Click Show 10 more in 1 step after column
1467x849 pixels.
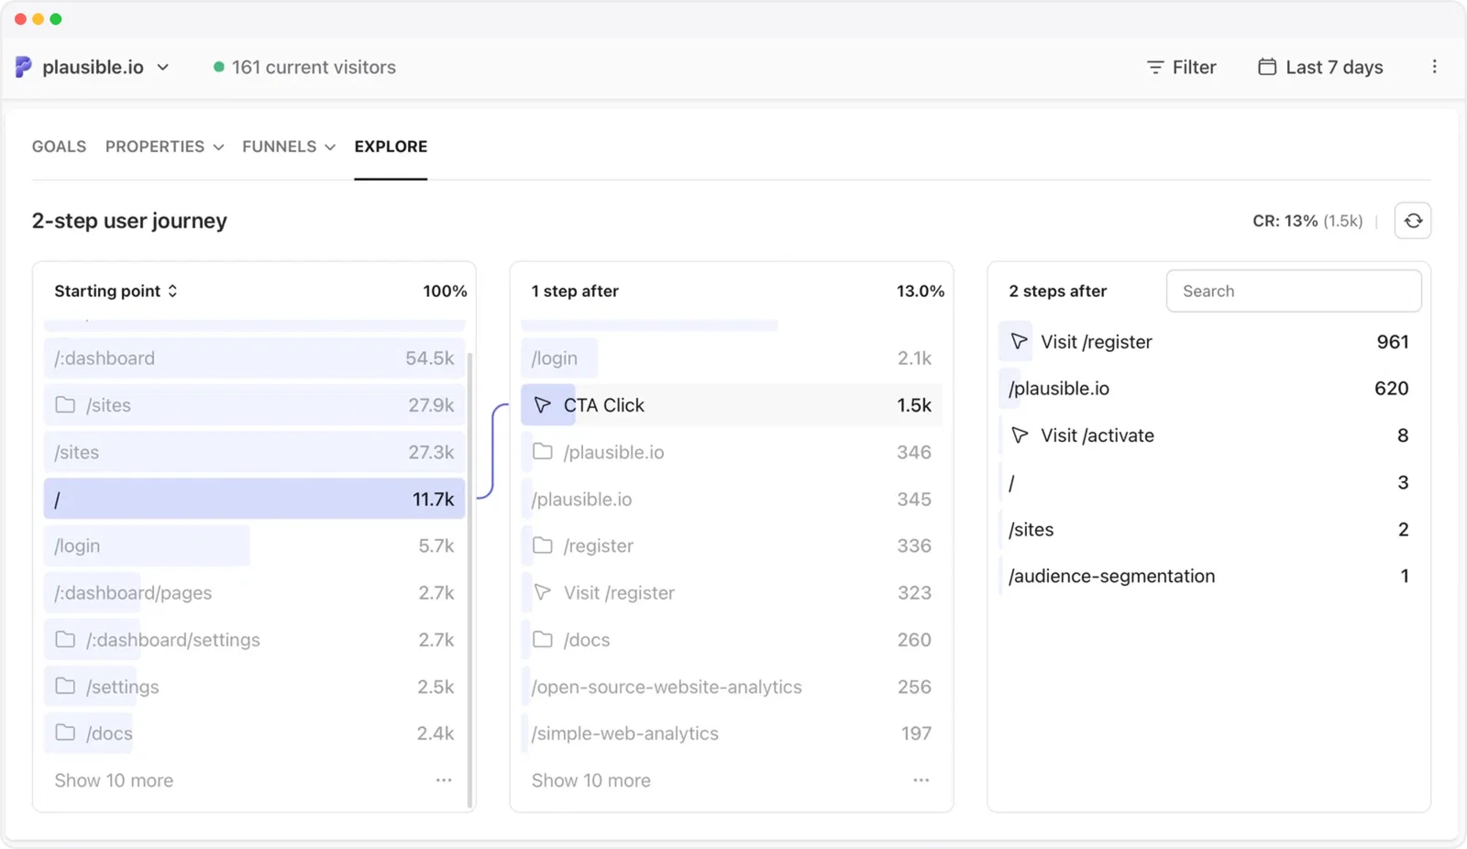point(591,780)
